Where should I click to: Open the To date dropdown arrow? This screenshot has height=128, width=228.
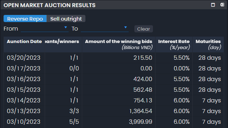tap(126, 27)
